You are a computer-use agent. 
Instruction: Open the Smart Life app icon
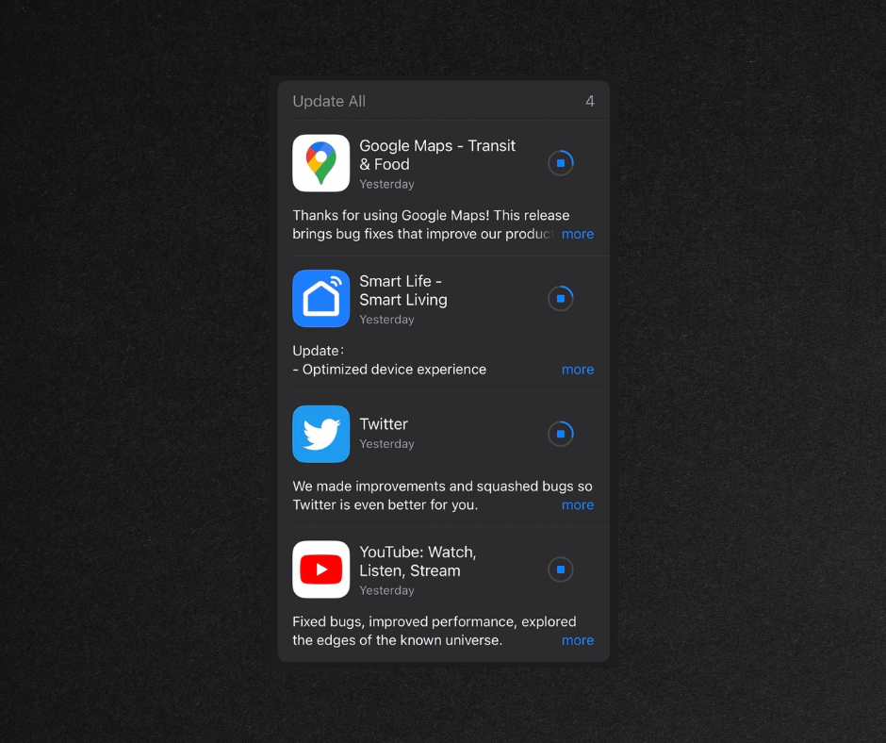321,299
